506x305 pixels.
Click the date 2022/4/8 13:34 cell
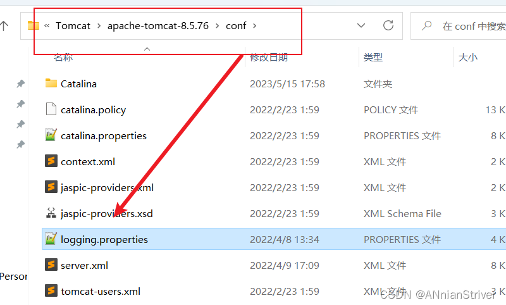[x=285, y=239]
